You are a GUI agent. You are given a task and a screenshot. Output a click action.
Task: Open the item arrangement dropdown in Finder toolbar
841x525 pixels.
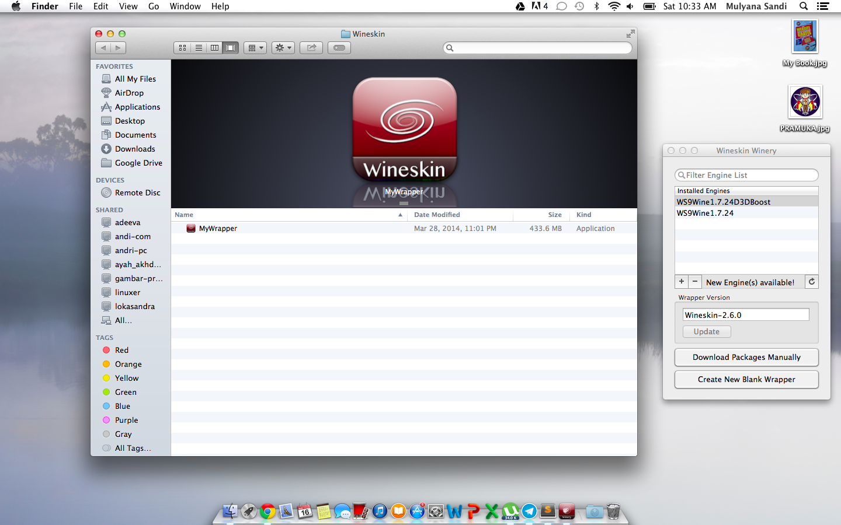256,48
